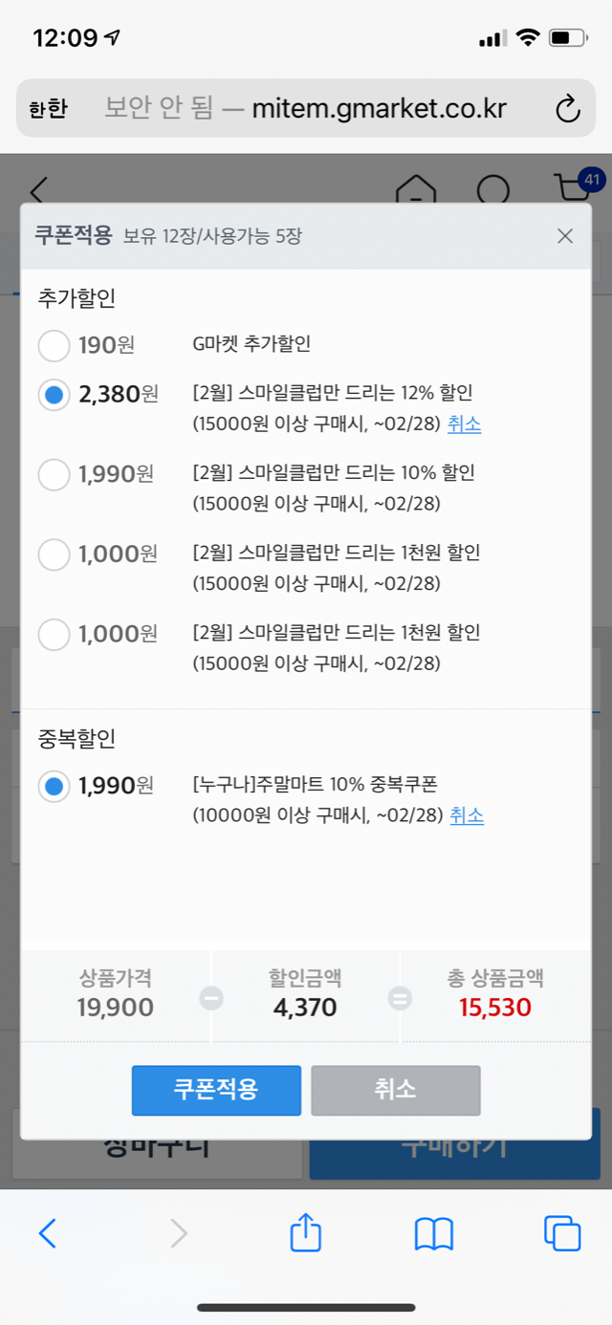The image size is (612, 1325).
Task: Tap the blue 쿠폰적용 apply button
Action: 215,1090
